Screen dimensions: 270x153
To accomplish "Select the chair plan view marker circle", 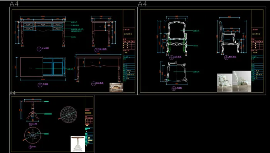I will click(x=174, y=88).
